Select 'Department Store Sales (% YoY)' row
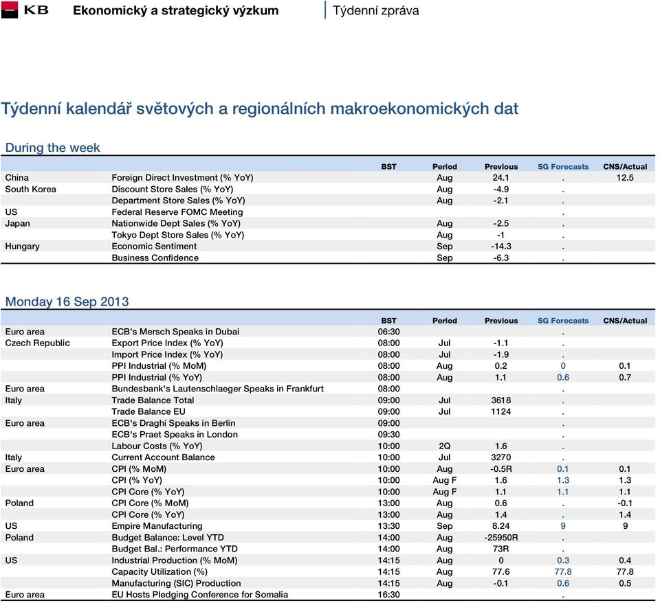Image resolution: width=660 pixels, height=603 pixels. [328, 201]
